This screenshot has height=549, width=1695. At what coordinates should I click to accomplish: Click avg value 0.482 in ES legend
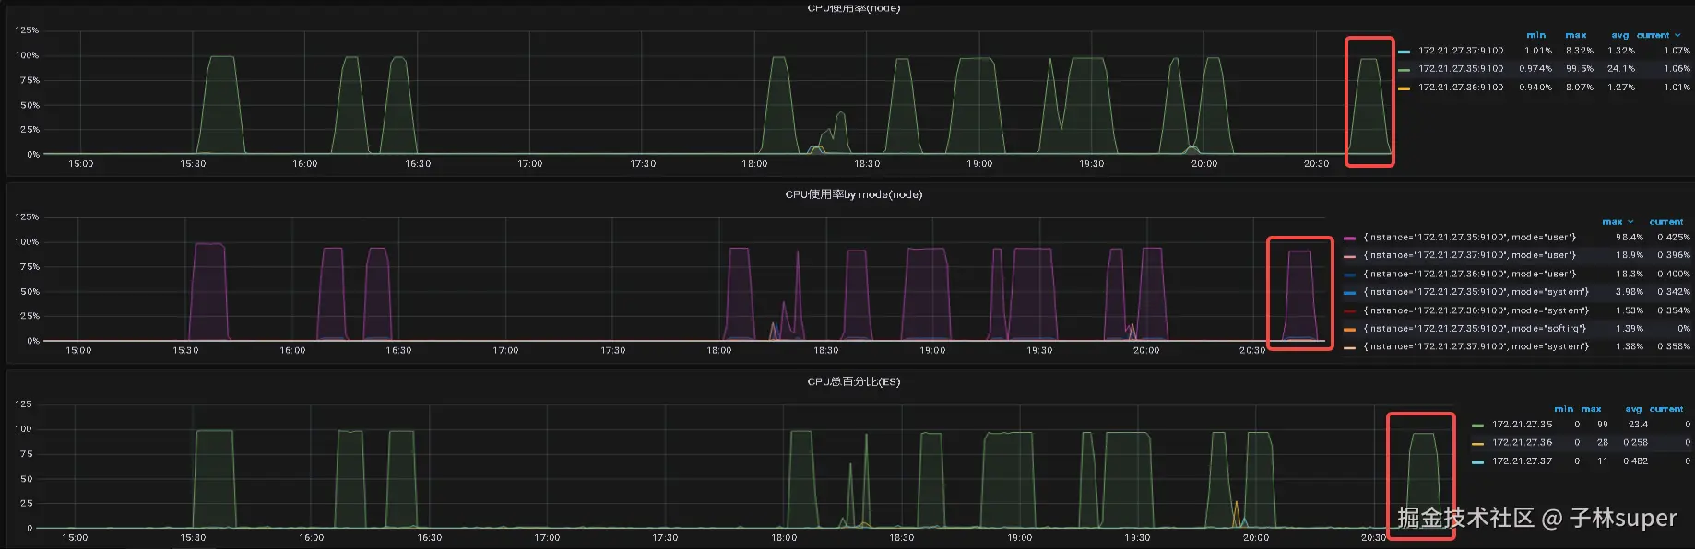pyautogui.click(x=1636, y=461)
